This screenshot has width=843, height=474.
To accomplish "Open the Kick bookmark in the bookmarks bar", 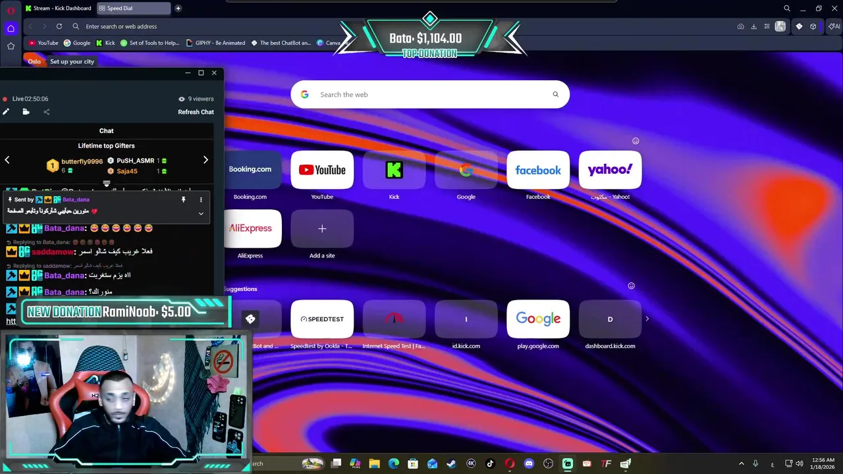I will 105,43.
